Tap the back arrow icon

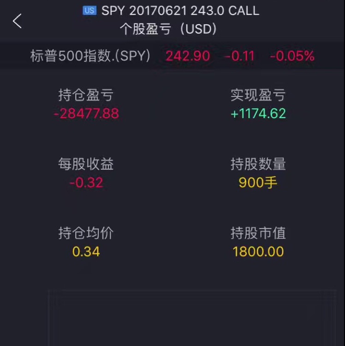(x=17, y=21)
